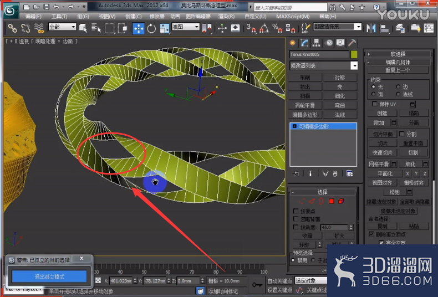This screenshot has height=297, width=438.
Task: Collapse the 选择 rollout
Action: tap(322, 192)
